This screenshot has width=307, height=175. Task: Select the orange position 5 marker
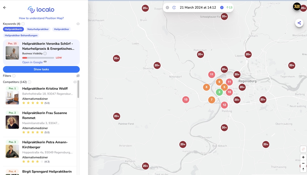[224, 87]
